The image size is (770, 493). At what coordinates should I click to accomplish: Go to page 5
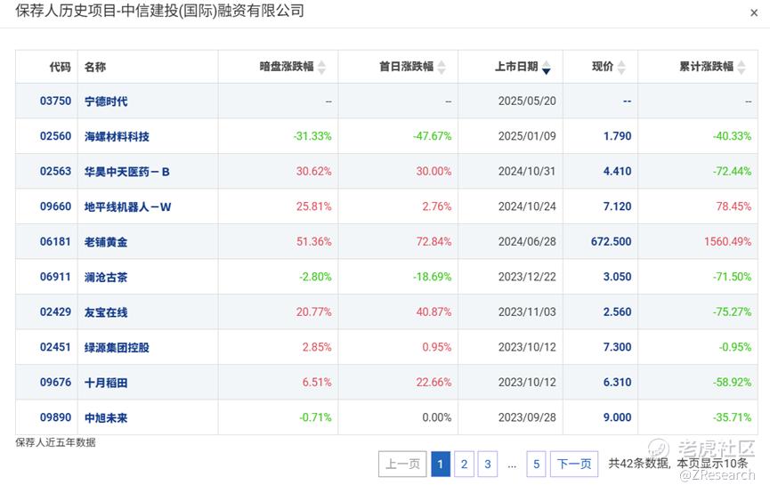pyautogui.click(x=536, y=464)
